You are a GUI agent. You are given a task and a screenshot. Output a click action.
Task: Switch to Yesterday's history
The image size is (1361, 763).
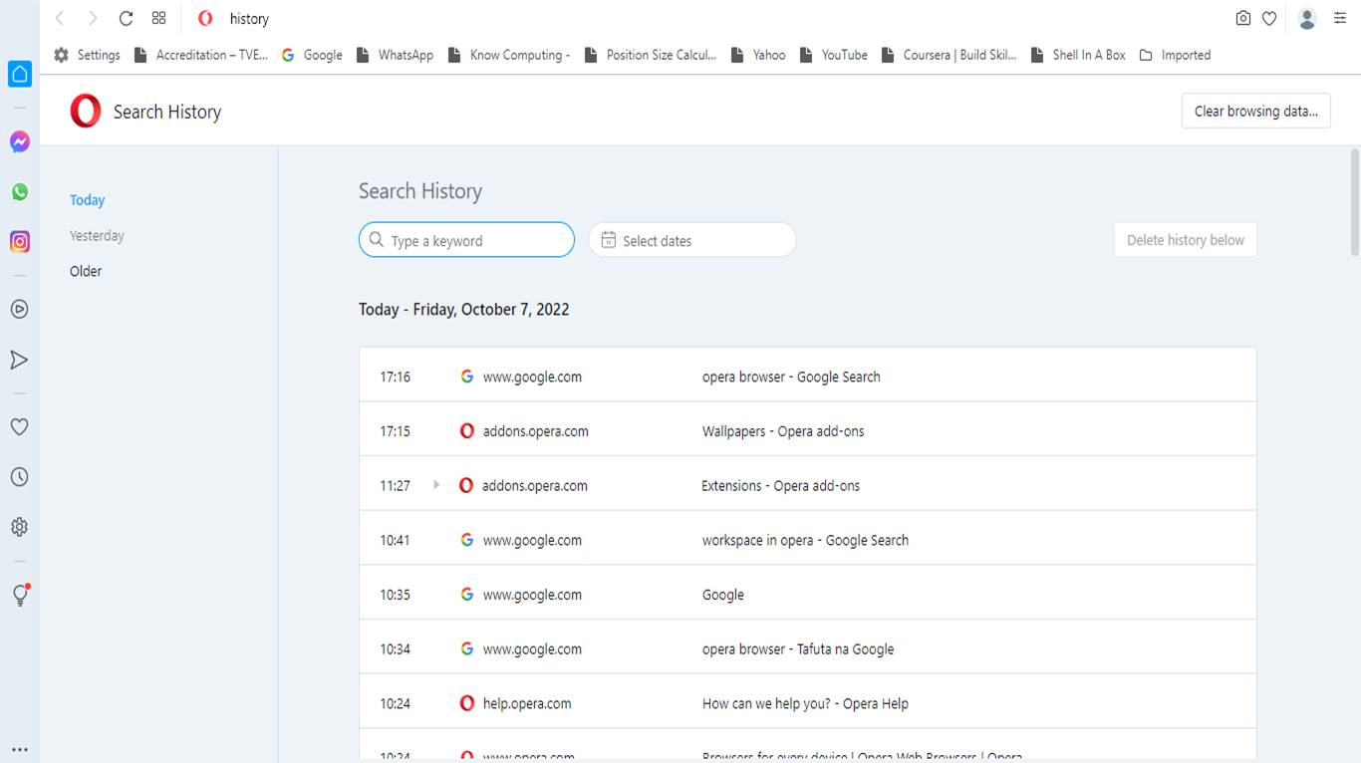(x=97, y=235)
